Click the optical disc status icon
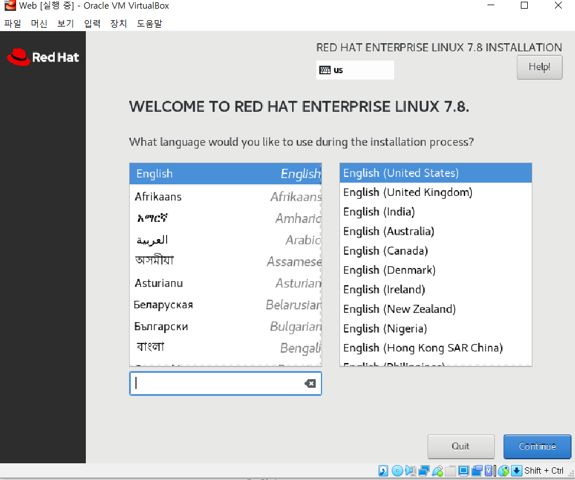The width and height of the screenshot is (575, 480). click(x=397, y=470)
